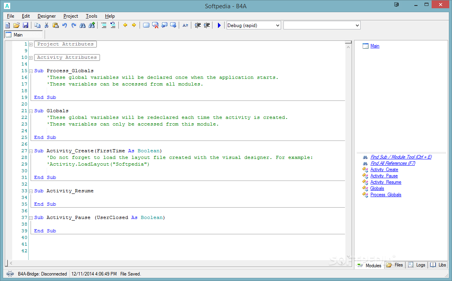Collapse the Sub Process_Globals block
Screen dimensions: 452x281
(x=31, y=71)
